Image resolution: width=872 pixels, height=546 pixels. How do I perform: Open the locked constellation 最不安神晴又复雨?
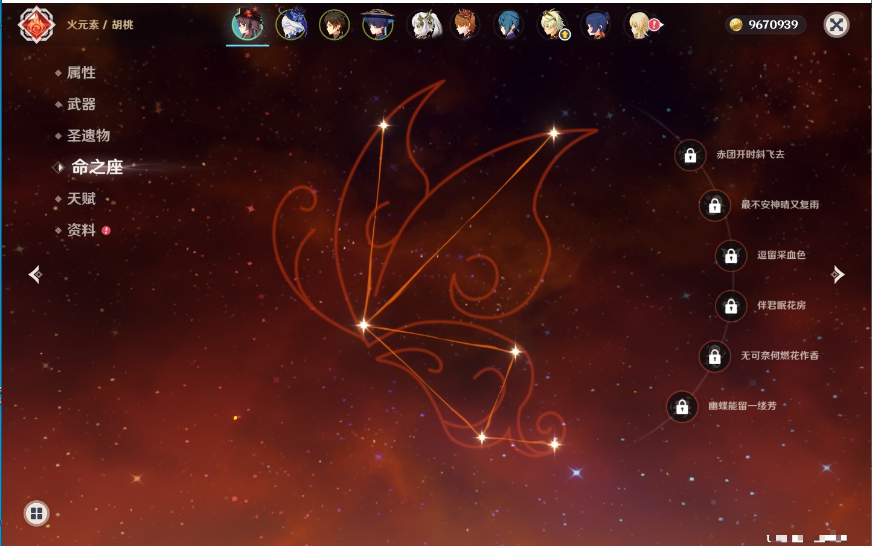[x=714, y=206]
